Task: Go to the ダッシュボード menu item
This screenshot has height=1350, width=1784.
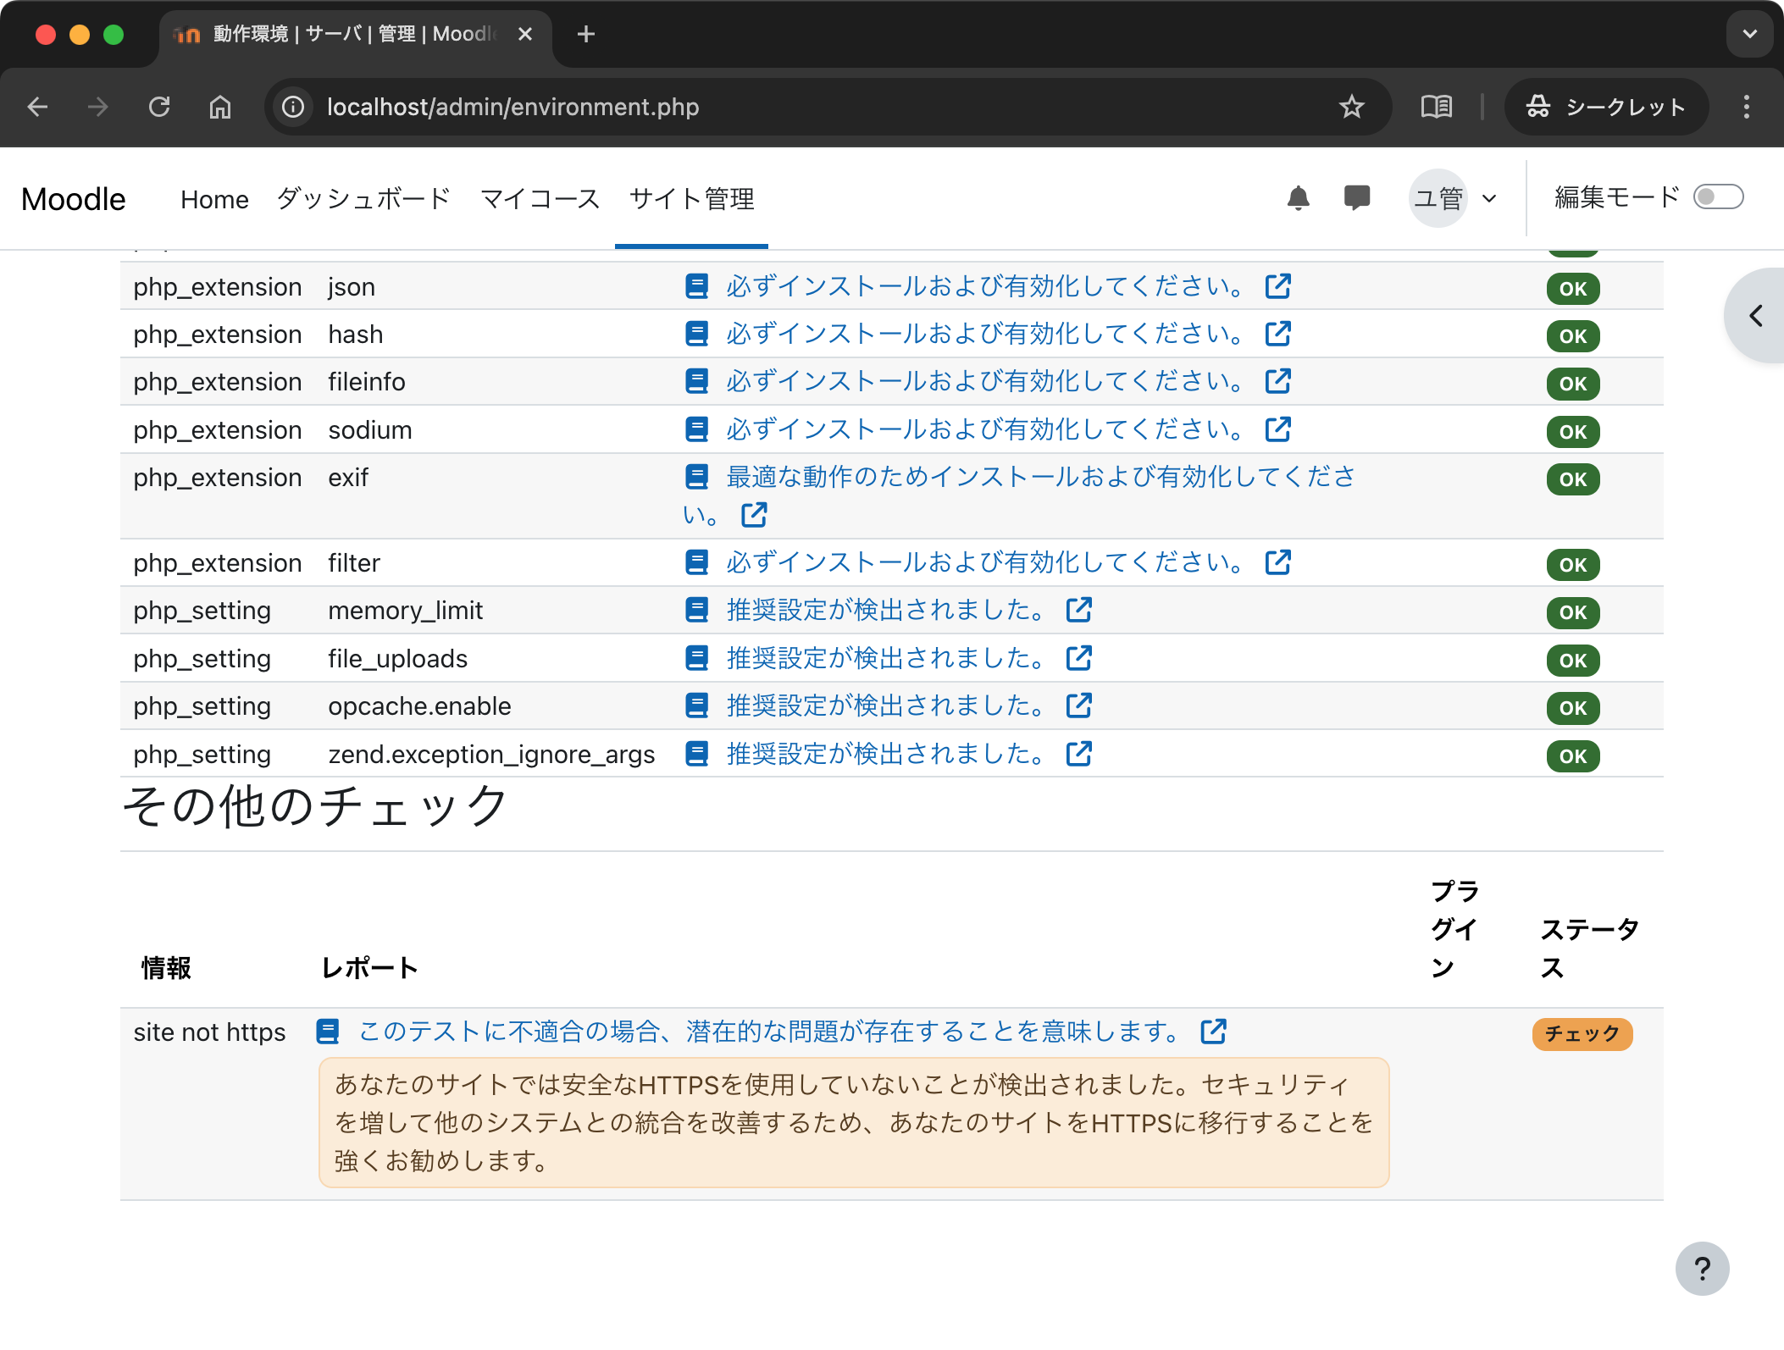Action: (x=363, y=199)
